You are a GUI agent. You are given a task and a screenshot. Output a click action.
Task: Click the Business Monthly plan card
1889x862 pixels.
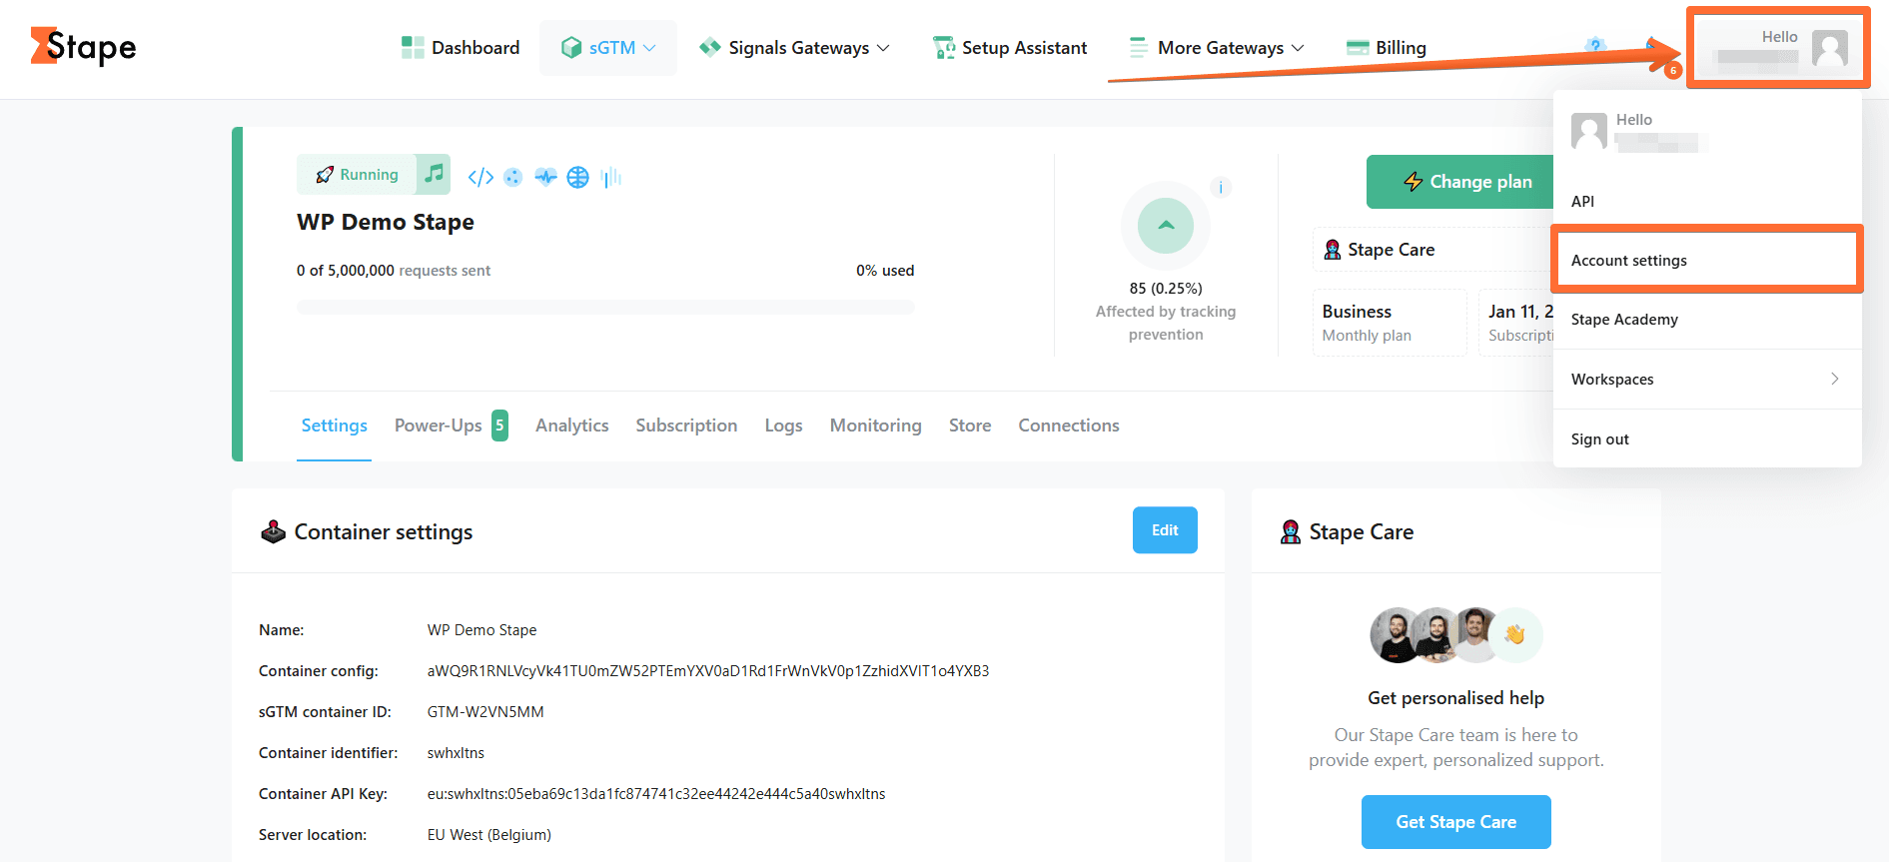click(1390, 323)
